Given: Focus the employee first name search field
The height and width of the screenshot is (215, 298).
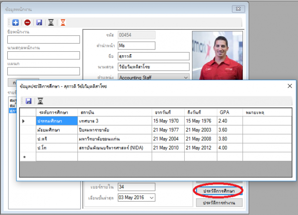Looking at the screenshot, I should pos(44,39).
